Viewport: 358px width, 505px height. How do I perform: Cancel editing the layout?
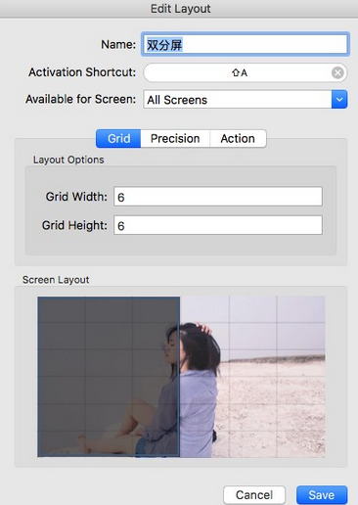tap(254, 495)
